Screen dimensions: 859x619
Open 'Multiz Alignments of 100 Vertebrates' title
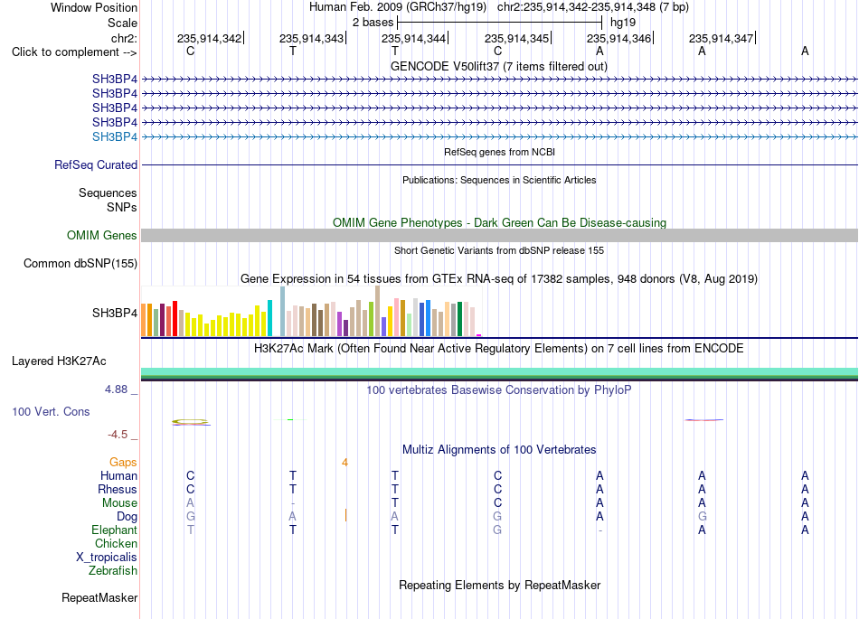click(x=499, y=450)
